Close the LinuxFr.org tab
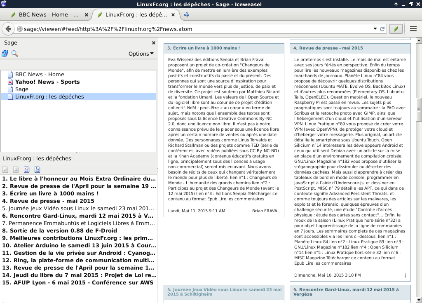The width and height of the screenshot is (422, 303). (173, 15)
